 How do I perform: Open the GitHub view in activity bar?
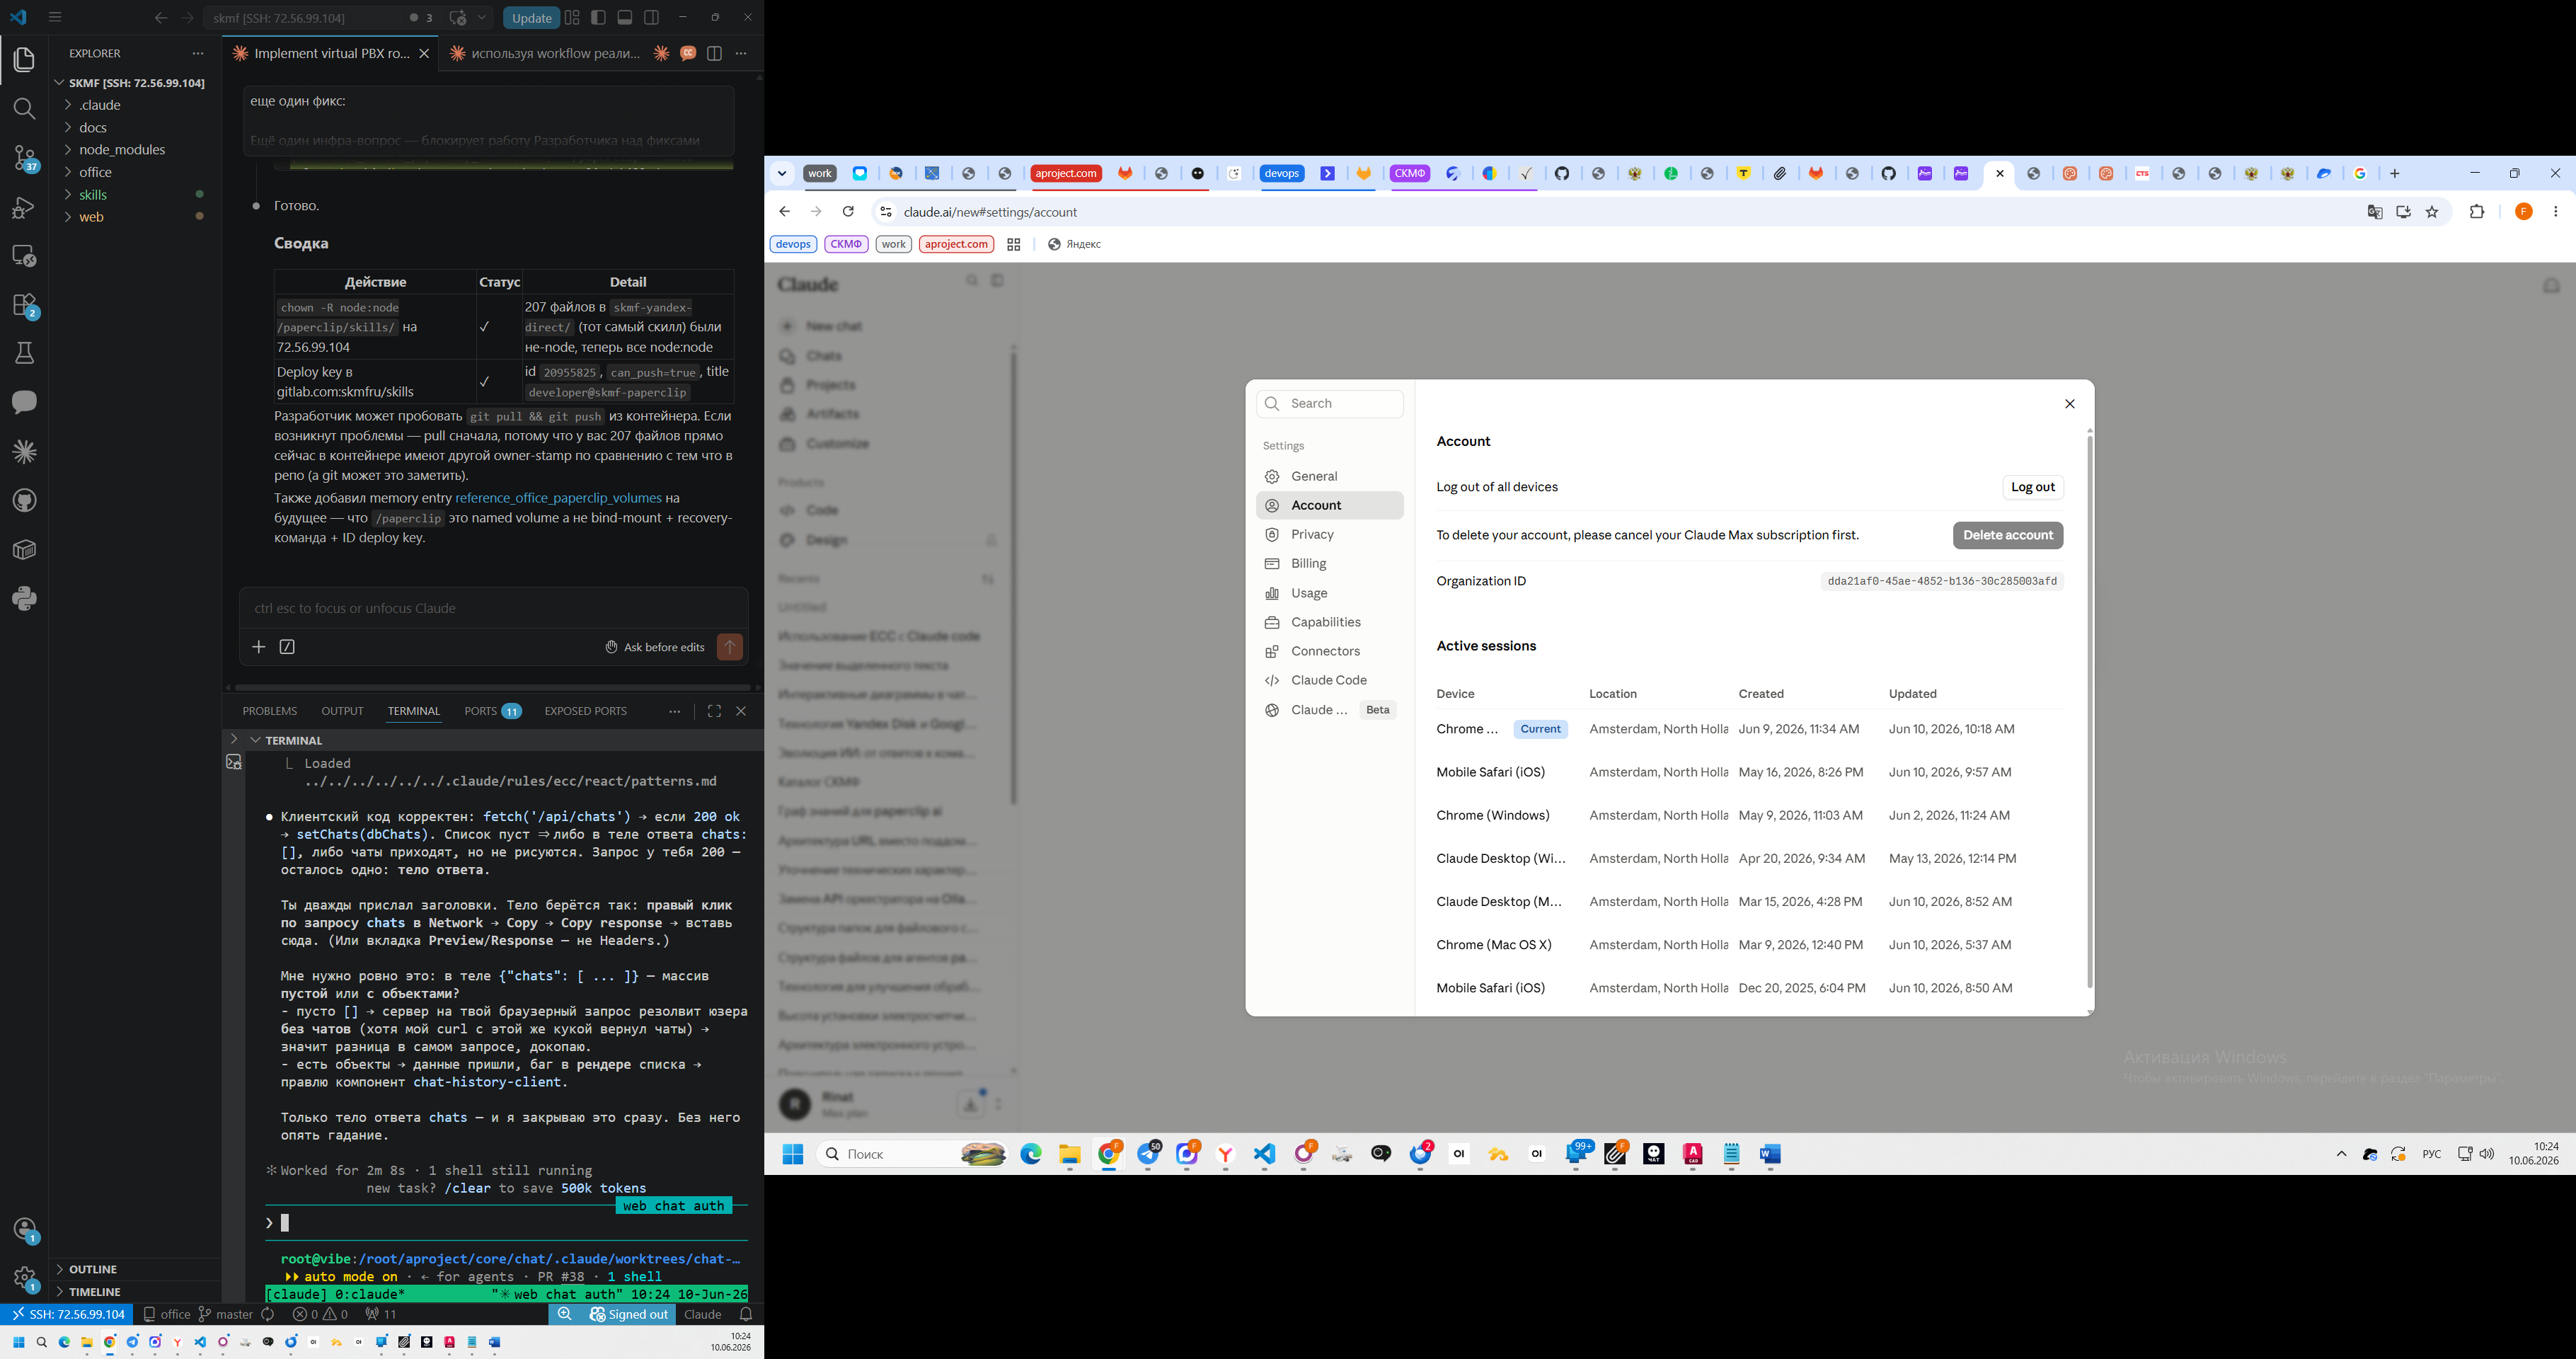point(24,500)
